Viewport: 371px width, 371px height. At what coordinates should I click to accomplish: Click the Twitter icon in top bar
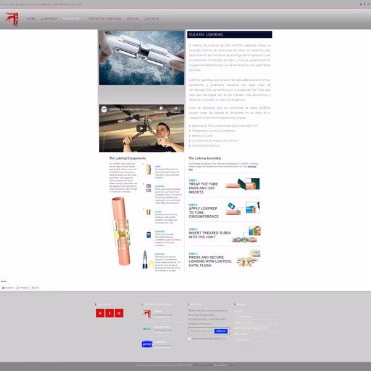tap(360, 4)
